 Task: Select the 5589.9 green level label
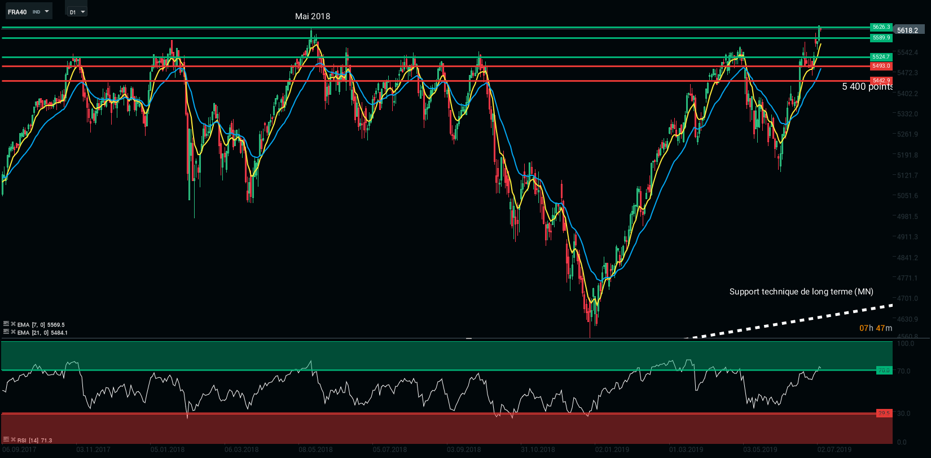click(x=881, y=38)
